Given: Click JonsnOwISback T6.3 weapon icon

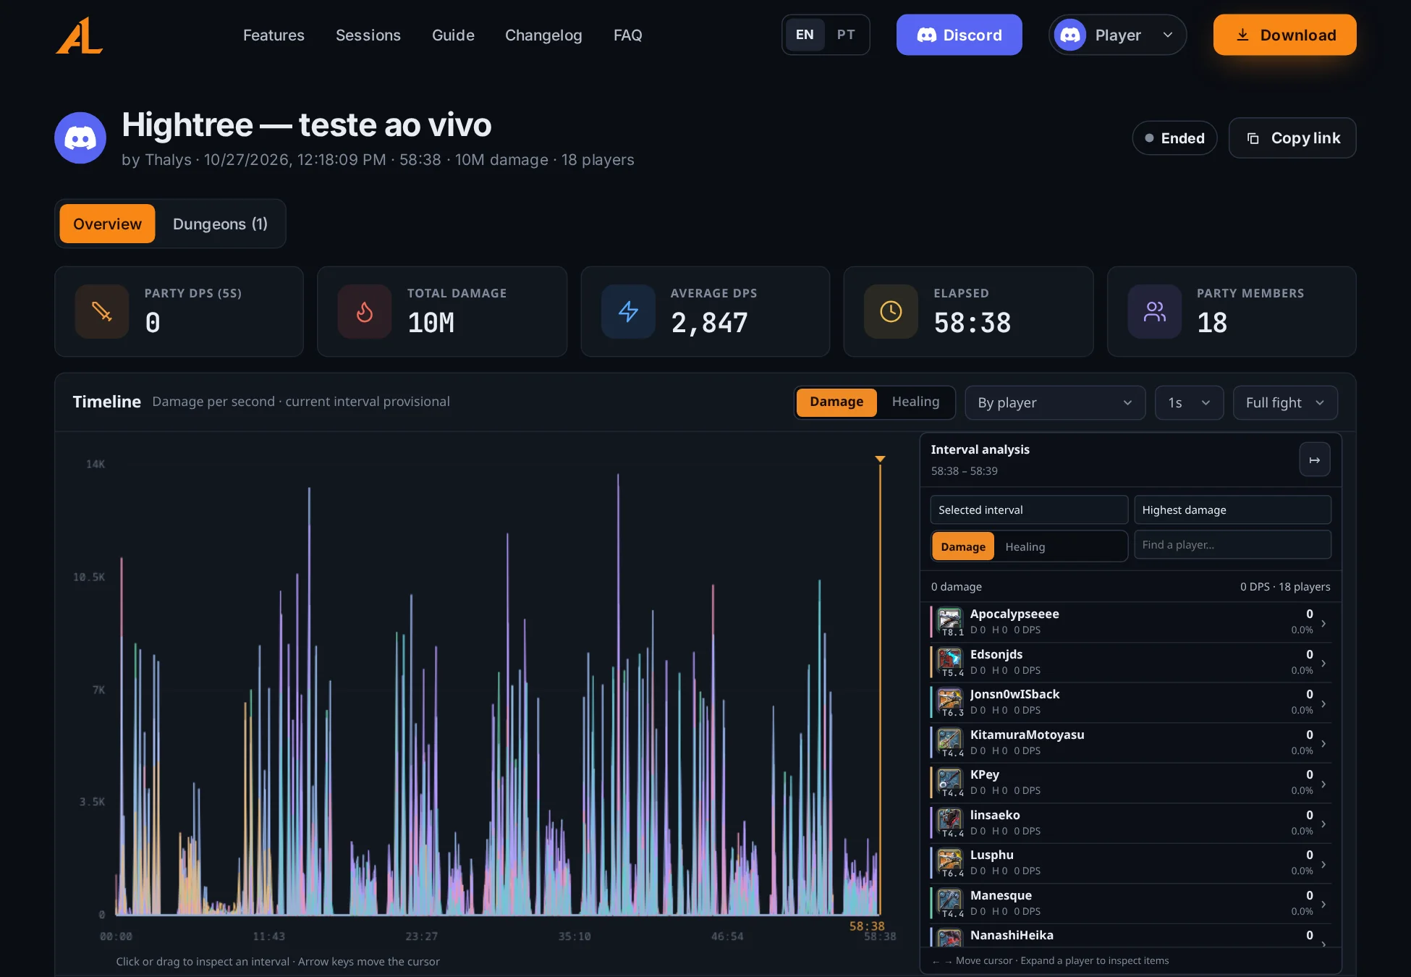Looking at the screenshot, I should pos(949,701).
